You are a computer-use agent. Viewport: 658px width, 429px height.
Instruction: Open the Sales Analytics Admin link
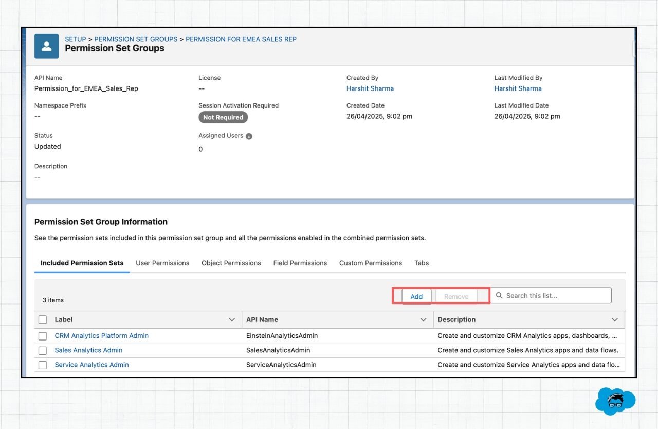click(x=88, y=350)
